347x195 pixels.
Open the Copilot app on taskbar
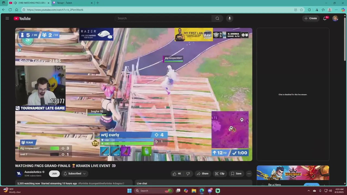(186, 191)
